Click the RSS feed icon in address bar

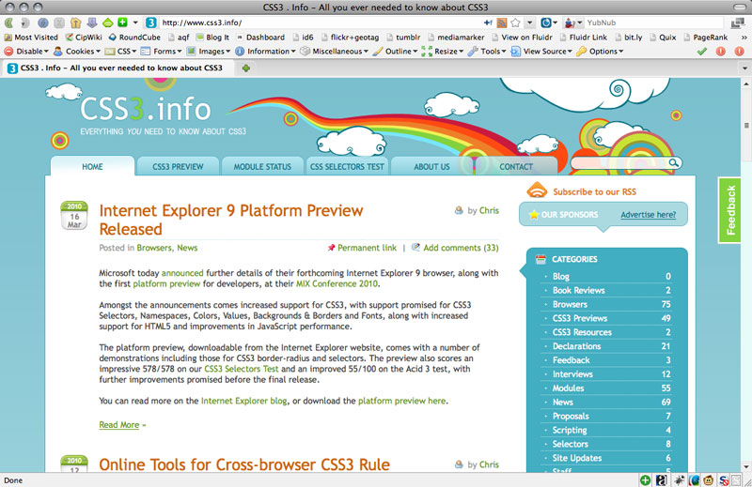(x=501, y=22)
